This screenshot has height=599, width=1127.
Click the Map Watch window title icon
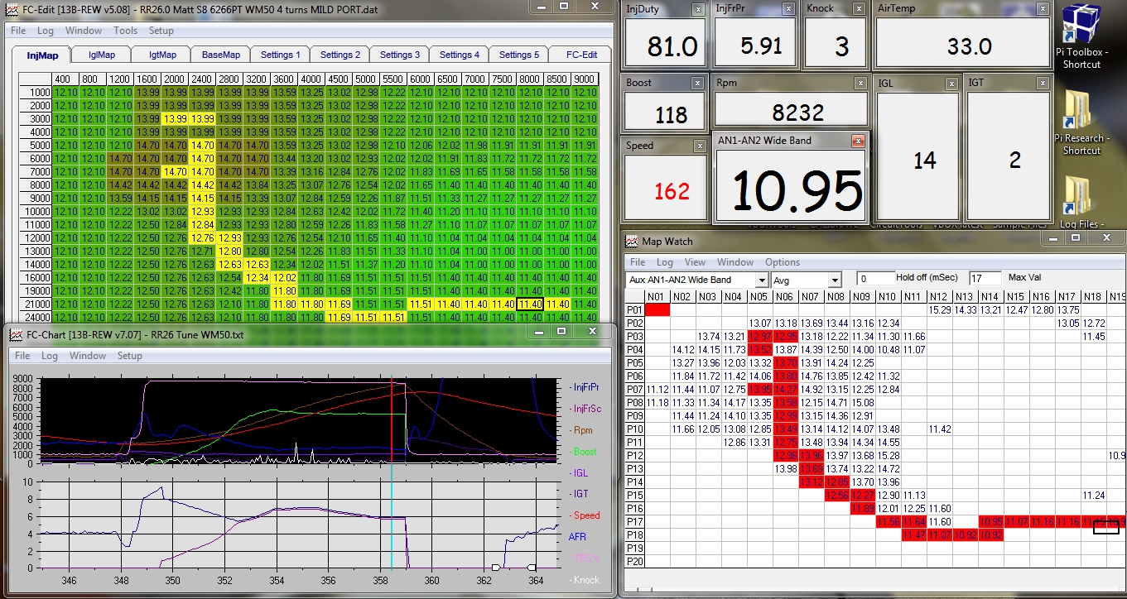[632, 242]
